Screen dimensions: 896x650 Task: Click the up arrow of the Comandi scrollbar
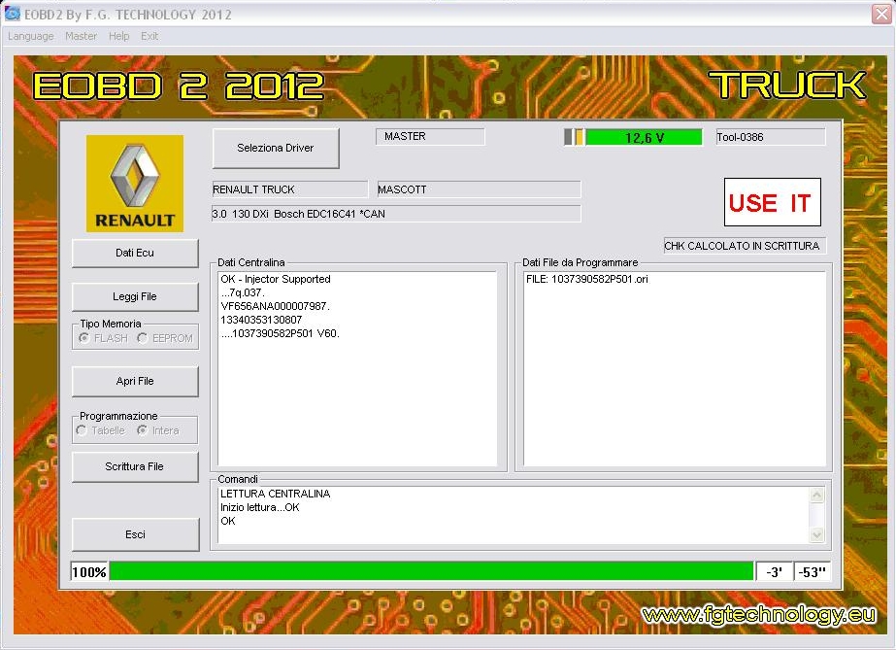pos(817,495)
